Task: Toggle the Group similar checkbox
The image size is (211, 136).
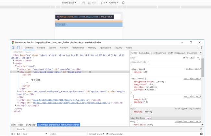Action: (x=107, y=134)
